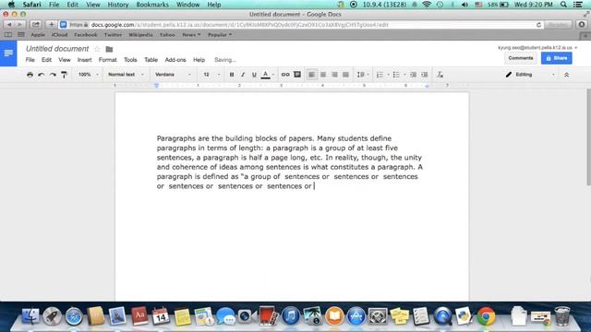Open Safari History menu
The height and width of the screenshot is (332, 591).
pos(118,5)
